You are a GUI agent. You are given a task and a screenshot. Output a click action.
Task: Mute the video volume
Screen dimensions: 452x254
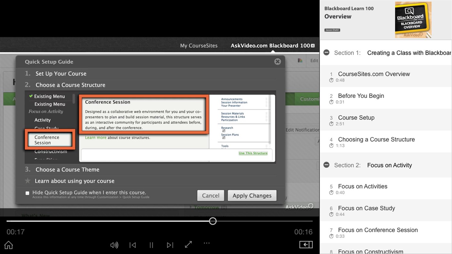[114, 245]
